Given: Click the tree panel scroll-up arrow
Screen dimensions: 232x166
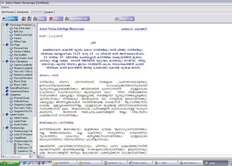Looking at the screenshot, I should [34, 25].
